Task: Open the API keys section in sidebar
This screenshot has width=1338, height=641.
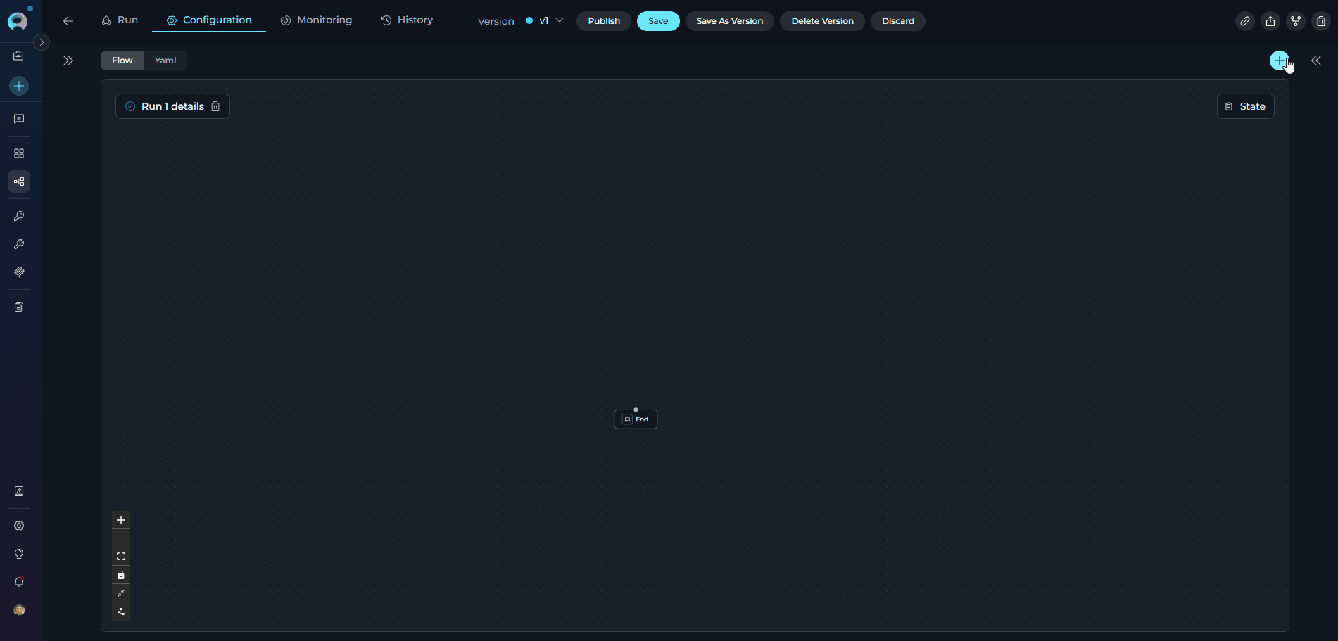Action: point(19,216)
